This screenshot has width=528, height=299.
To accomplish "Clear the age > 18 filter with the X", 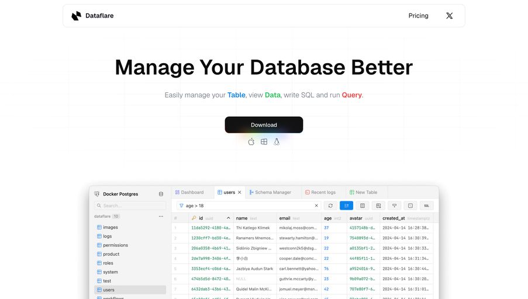I will [316, 206].
